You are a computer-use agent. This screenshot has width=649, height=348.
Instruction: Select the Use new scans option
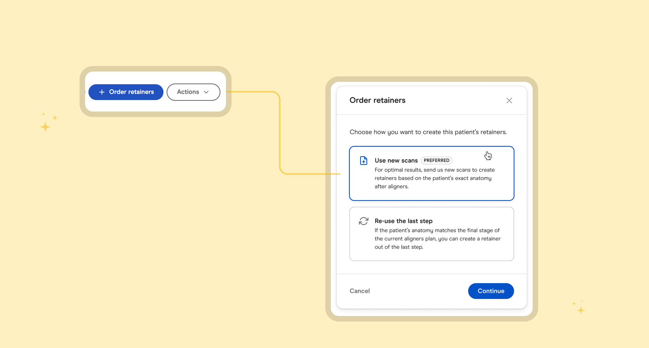coord(432,174)
